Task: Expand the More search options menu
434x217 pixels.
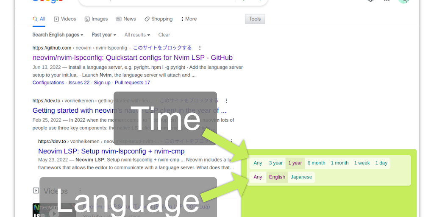Action: pos(189,19)
